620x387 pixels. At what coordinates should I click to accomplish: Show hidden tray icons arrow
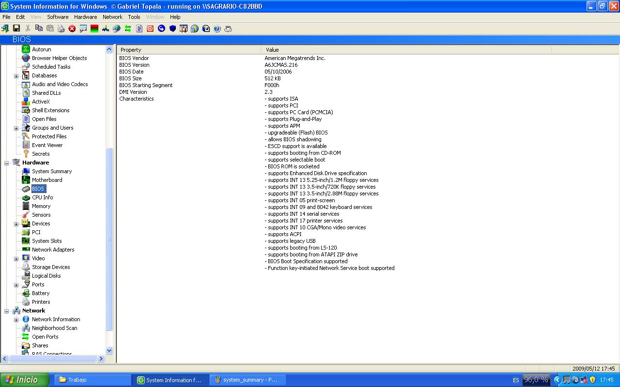[558, 380]
